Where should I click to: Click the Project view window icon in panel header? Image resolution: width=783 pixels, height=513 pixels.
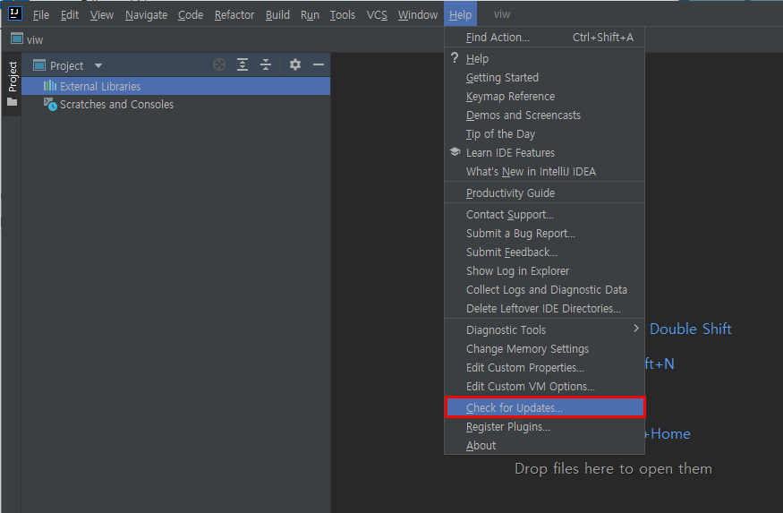39,65
